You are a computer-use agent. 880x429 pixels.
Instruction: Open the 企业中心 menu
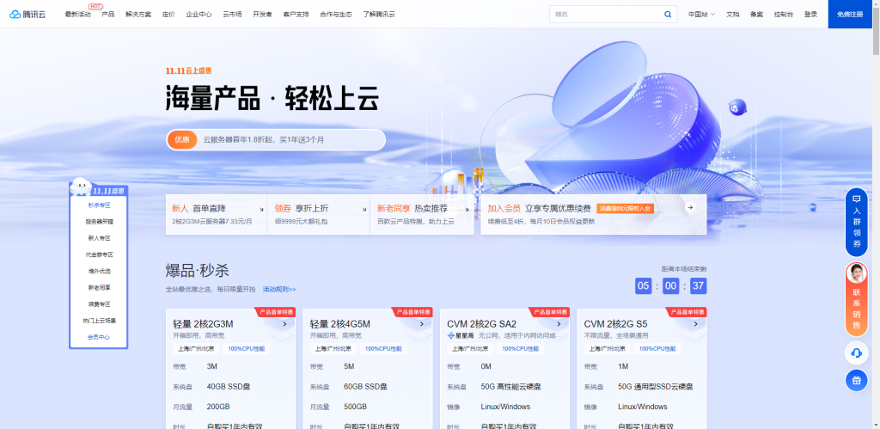click(x=199, y=14)
